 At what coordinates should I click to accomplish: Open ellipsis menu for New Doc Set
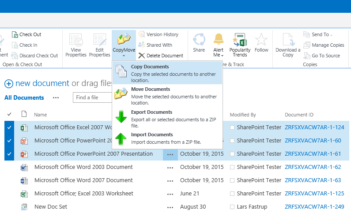(170, 207)
